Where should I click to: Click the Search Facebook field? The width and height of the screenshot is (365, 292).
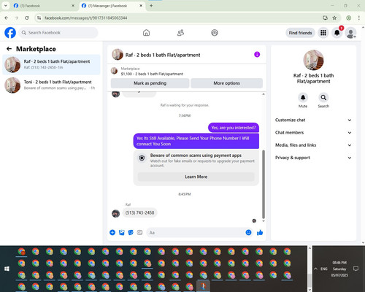click(58, 33)
